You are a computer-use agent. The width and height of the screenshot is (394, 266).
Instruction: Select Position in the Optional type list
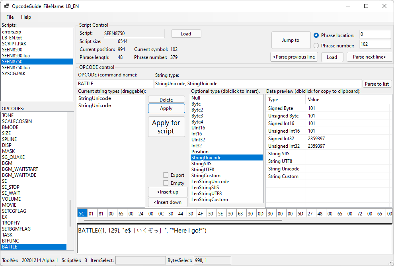coord(226,152)
